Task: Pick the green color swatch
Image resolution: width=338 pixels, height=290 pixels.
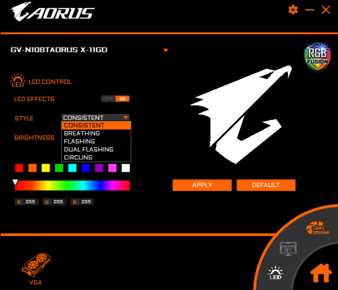Action: [59, 168]
